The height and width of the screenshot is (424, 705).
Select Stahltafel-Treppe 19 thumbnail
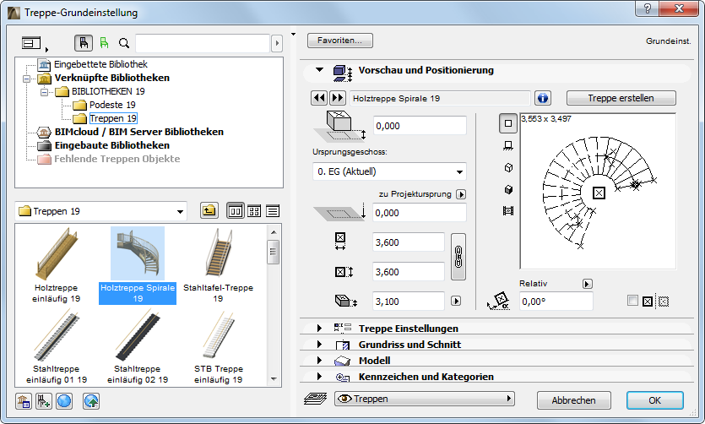point(219,265)
